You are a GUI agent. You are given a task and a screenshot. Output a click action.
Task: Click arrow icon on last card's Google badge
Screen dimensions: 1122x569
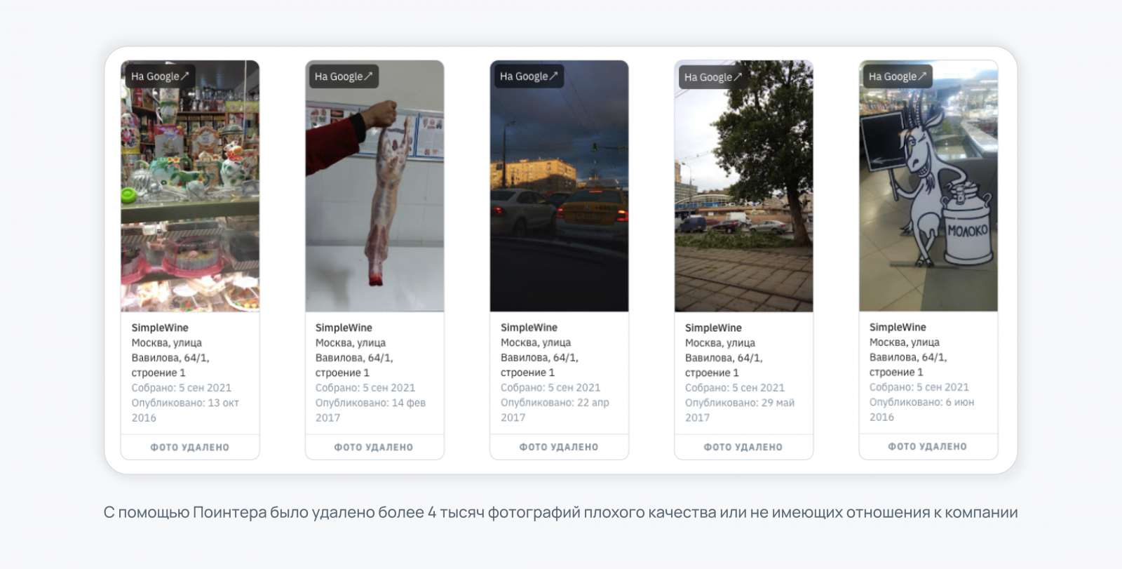tap(923, 76)
